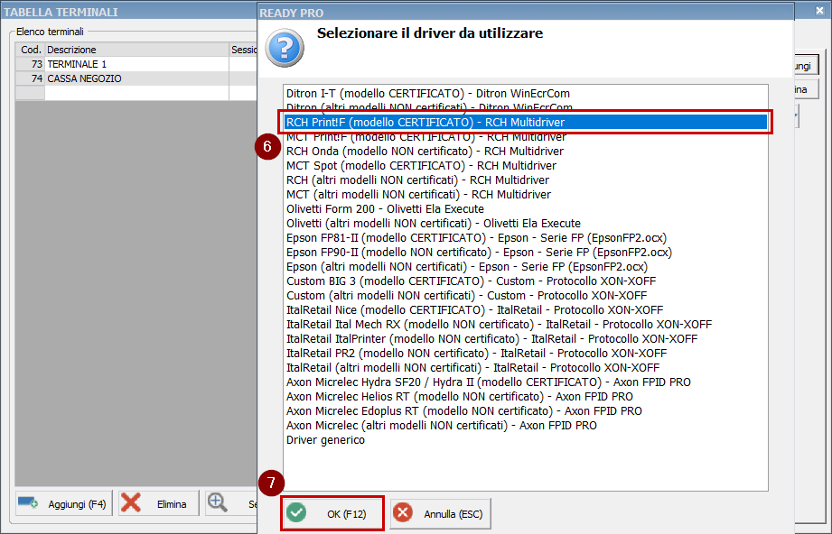Click the red X Elimina button
832x534 pixels.
coord(158,504)
